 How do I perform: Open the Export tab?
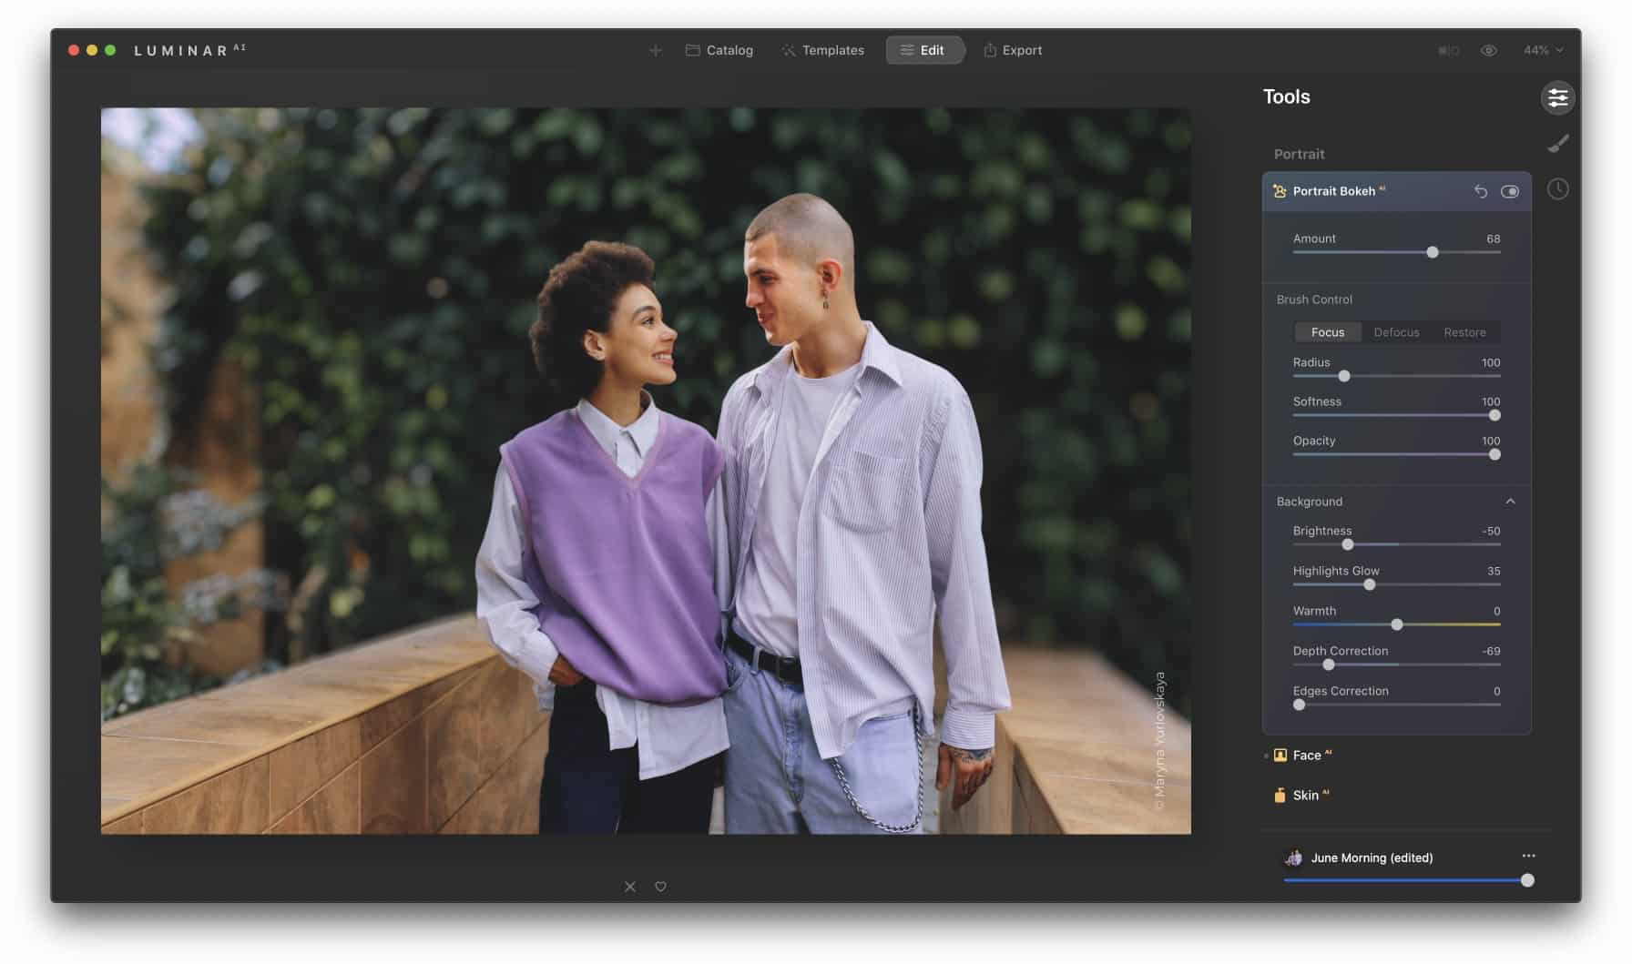pyautogui.click(x=1013, y=50)
